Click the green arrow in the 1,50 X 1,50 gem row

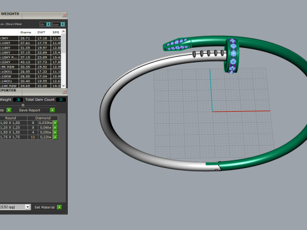[56, 132]
